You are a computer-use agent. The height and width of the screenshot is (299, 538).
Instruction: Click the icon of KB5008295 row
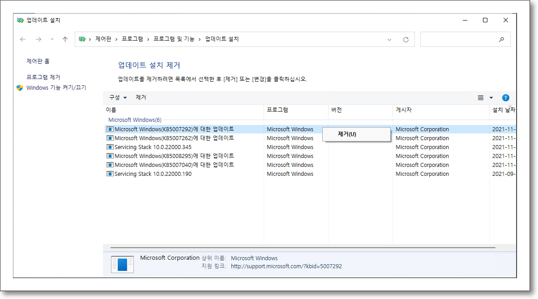(x=110, y=156)
